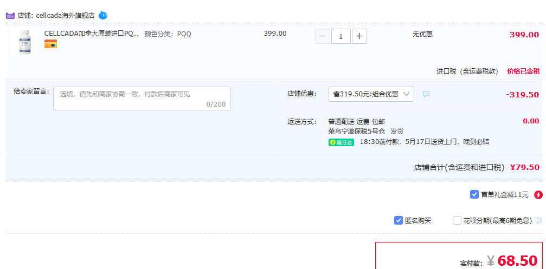Open the CELLCADA加拿大原装进口PQ product title link
Image resolution: width=546 pixels, height=269 pixels.
coord(91,34)
